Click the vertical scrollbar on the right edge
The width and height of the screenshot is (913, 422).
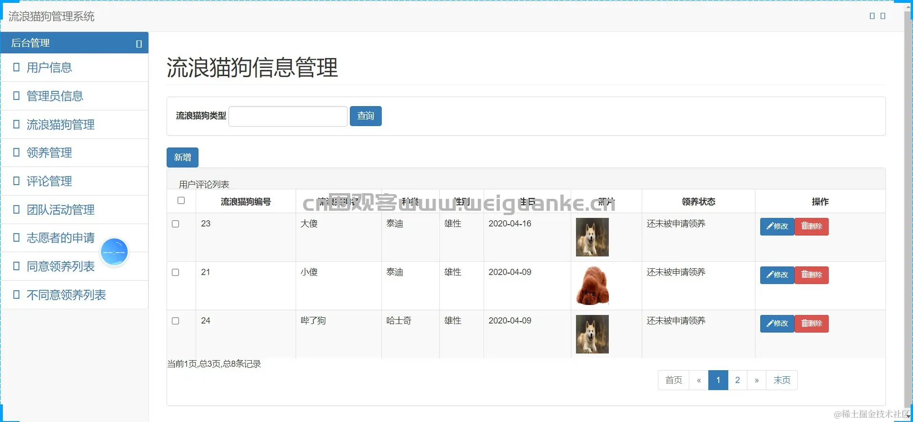tap(908, 209)
